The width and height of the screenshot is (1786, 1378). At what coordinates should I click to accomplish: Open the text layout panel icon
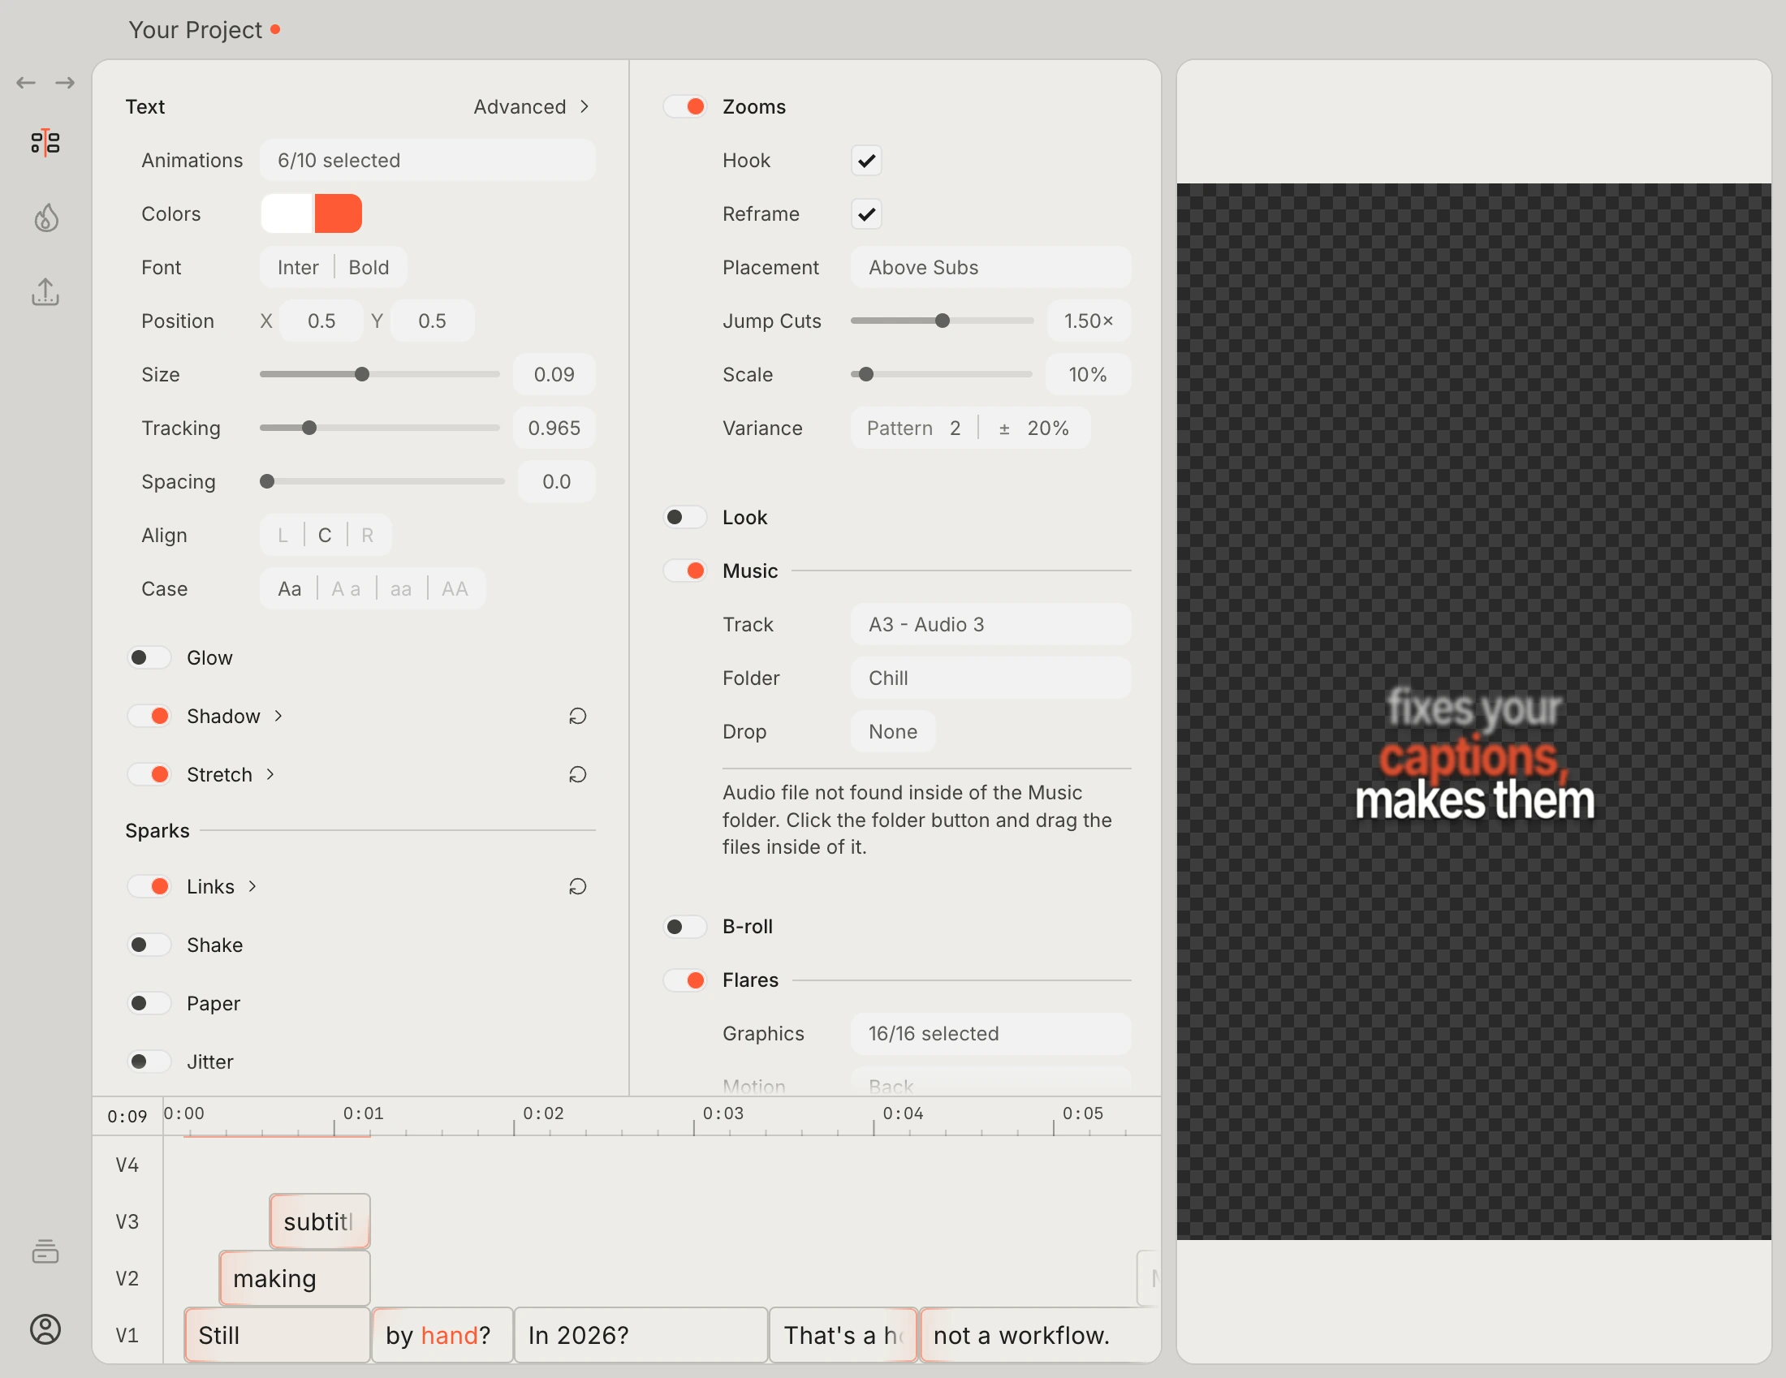(45, 143)
